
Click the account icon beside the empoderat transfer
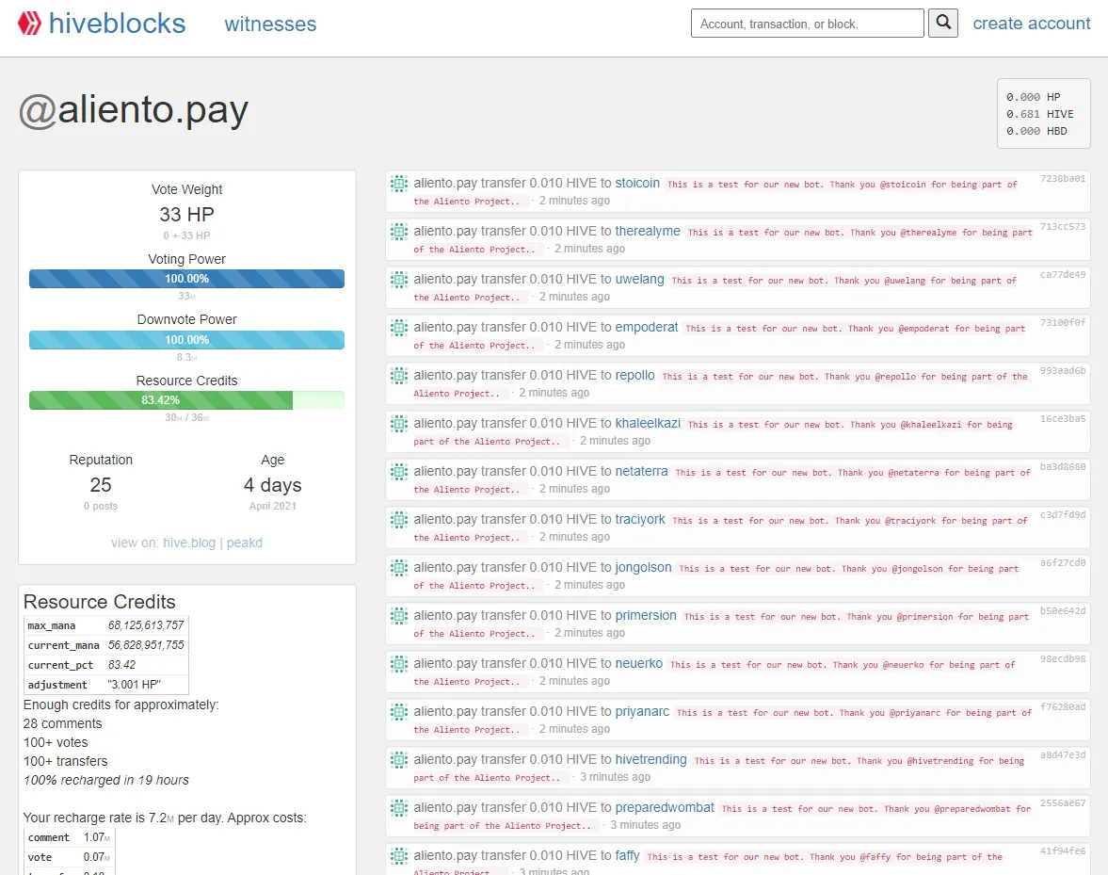pyautogui.click(x=399, y=328)
